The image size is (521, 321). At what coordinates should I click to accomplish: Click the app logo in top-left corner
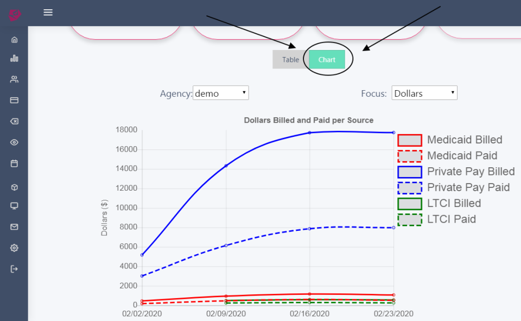click(14, 15)
